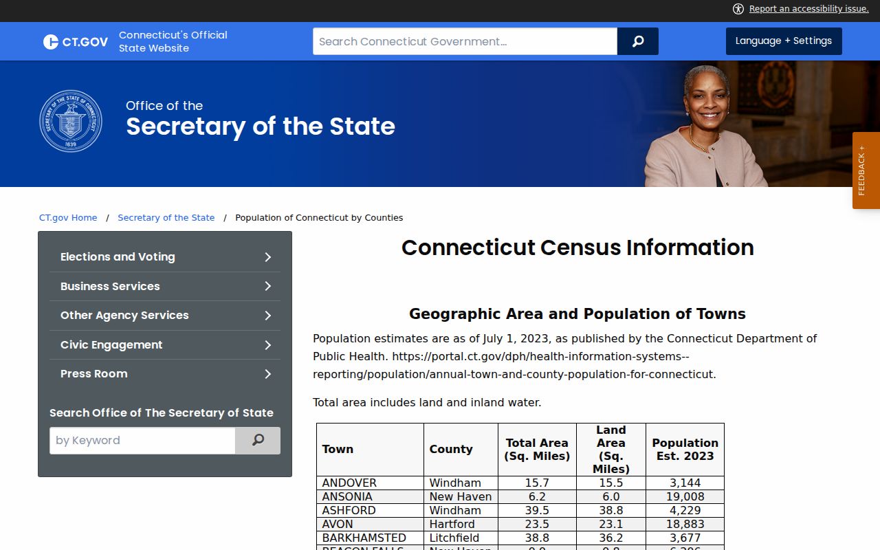Click the Population Est. 2023 header

(x=685, y=450)
